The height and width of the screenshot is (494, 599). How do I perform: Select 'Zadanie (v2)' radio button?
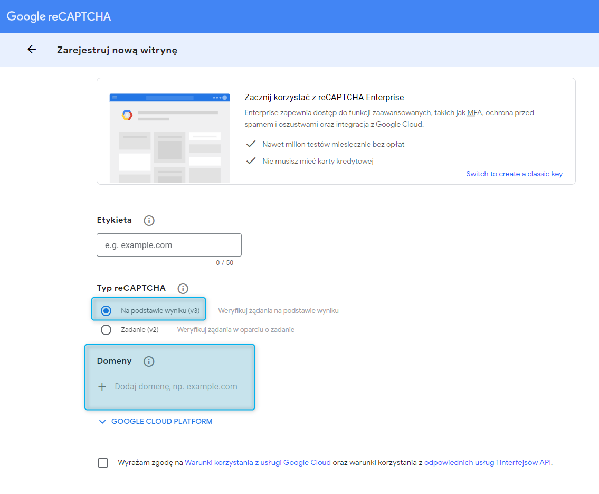coord(106,330)
